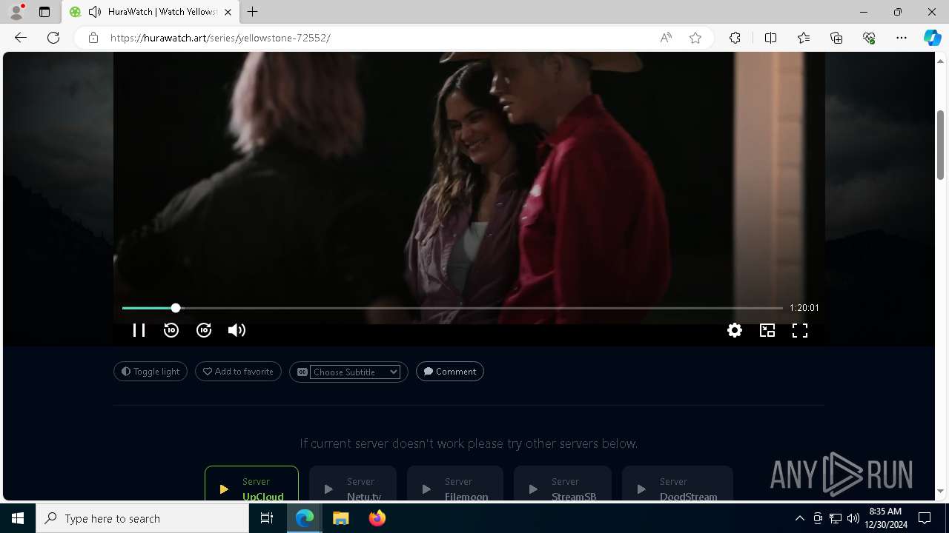
Task: Open Microsoft Edge from taskbar
Action: pyautogui.click(x=305, y=518)
